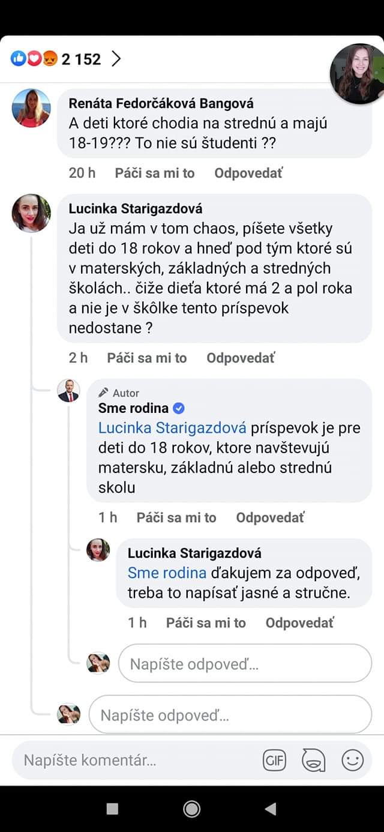Open the GIF picker icon
This screenshot has width=384, height=832.
click(x=274, y=761)
